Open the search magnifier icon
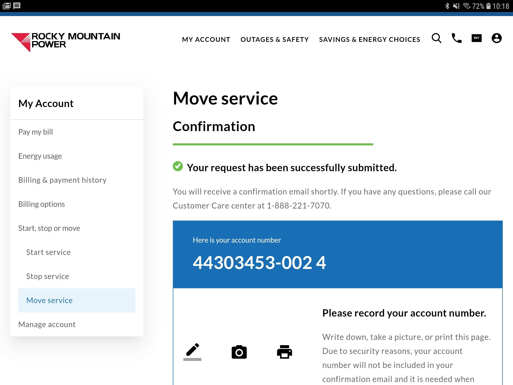Screen dimensions: 513x385 pos(436,38)
